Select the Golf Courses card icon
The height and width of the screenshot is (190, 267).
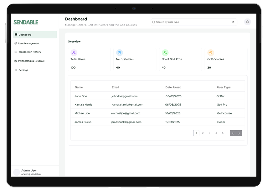tap(210, 52)
